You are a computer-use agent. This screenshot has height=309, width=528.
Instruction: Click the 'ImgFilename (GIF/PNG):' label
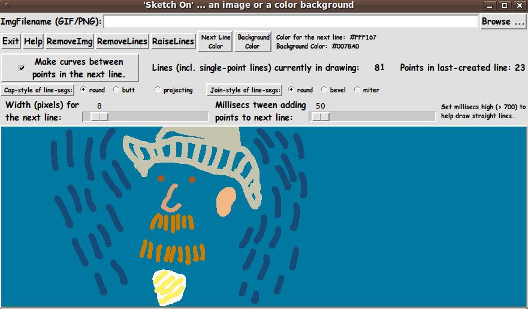51,22
